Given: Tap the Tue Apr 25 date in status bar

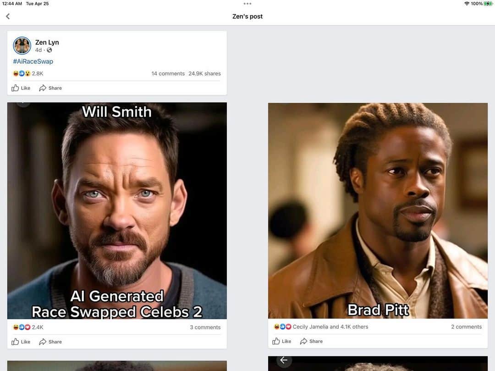Looking at the screenshot, I should point(37,4).
